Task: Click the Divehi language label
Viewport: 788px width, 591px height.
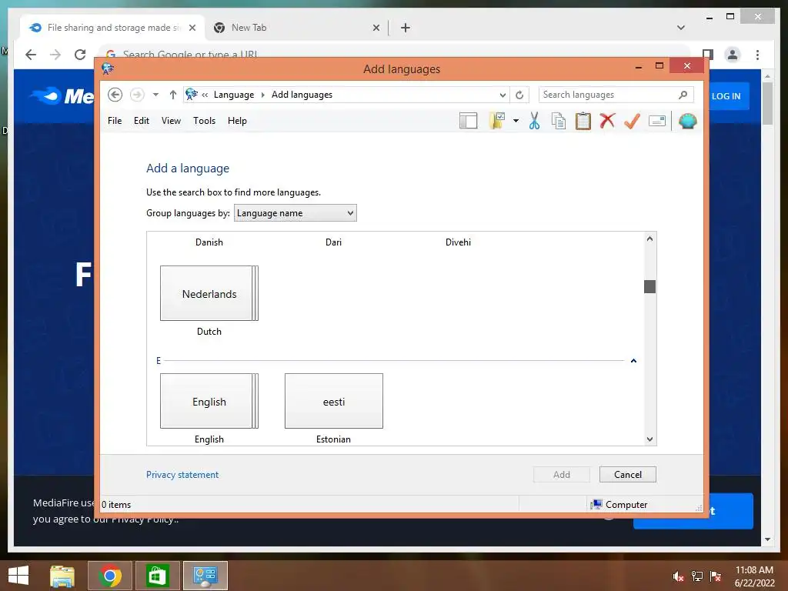Action: [458, 242]
